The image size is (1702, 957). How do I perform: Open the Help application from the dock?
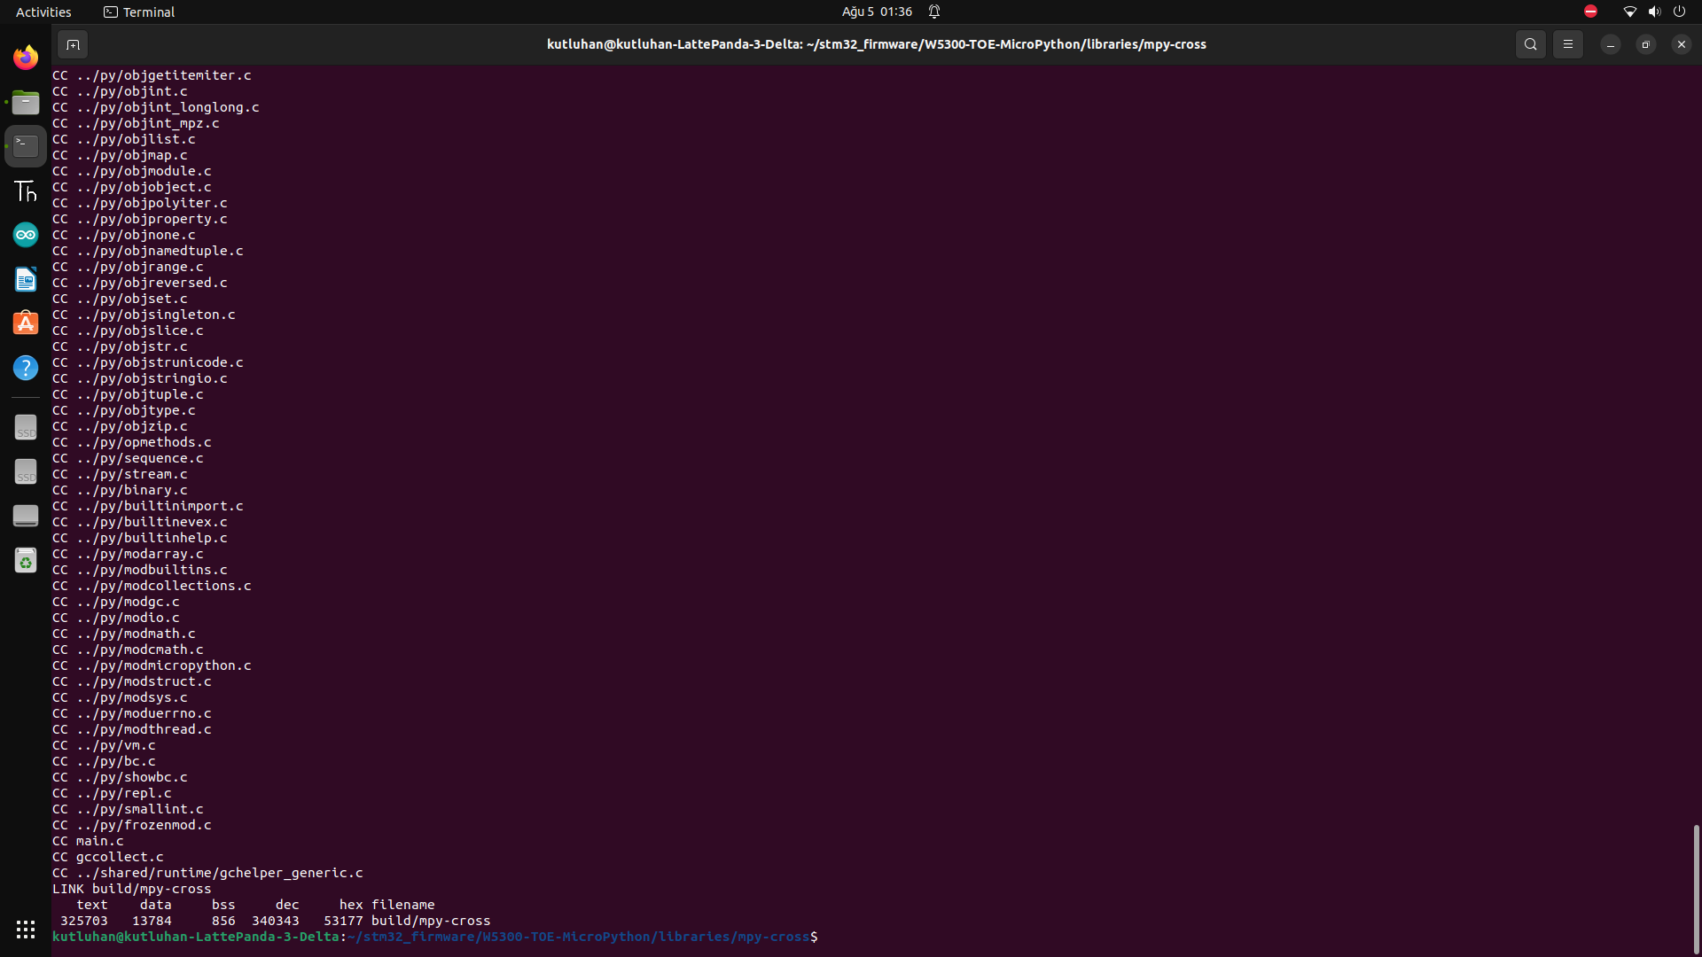(25, 367)
